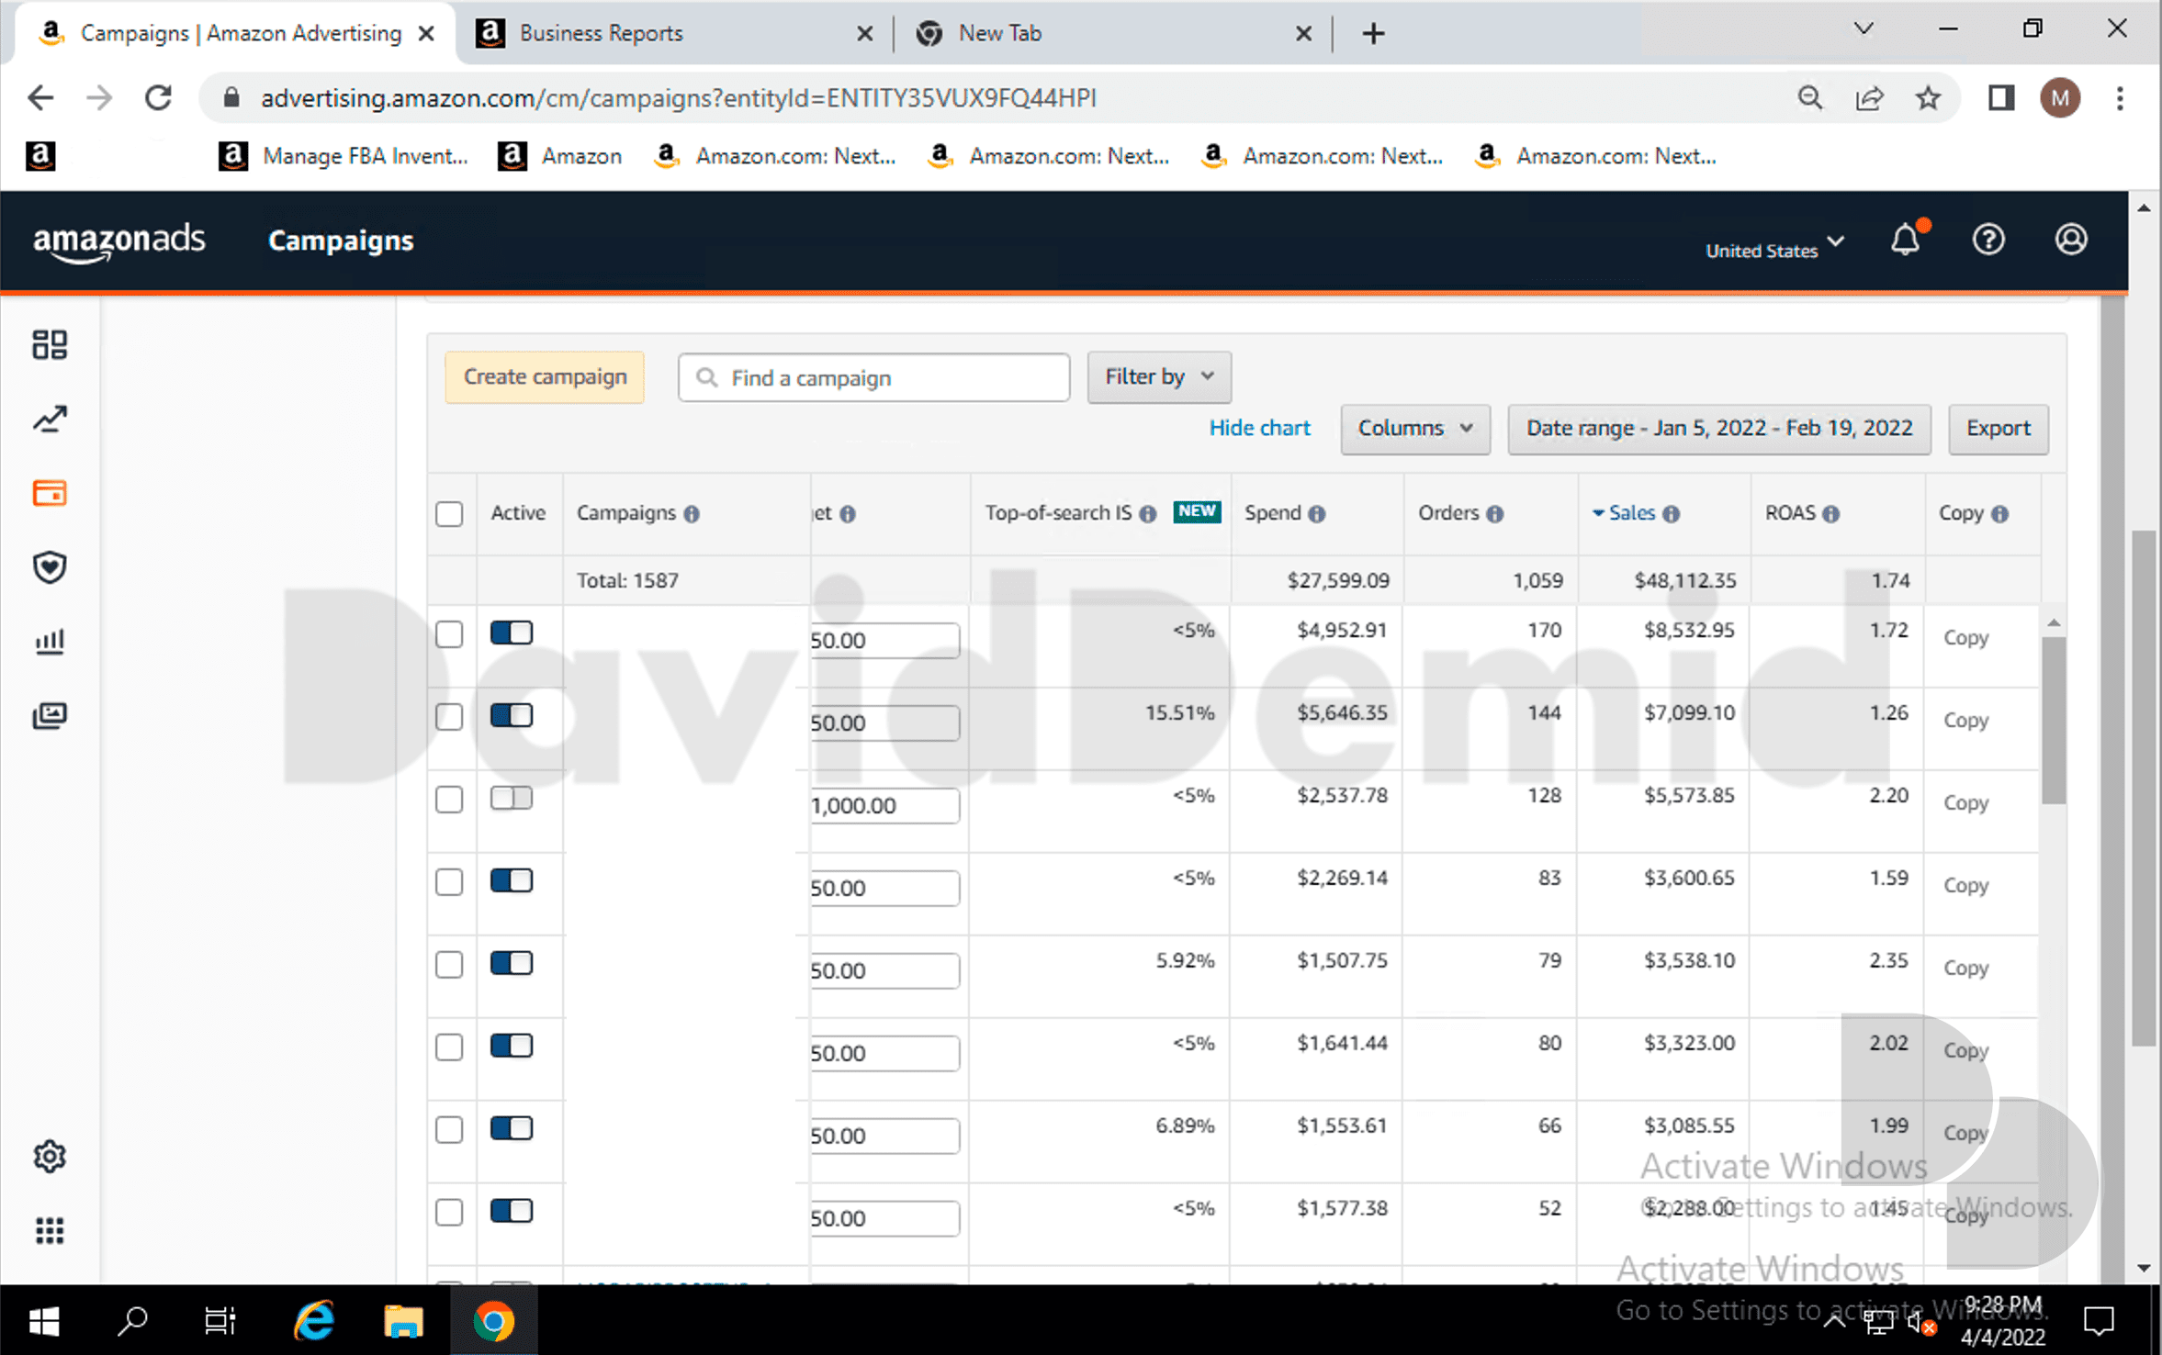Click the info icon beside Orders header
This screenshot has width=2162, height=1355.
pos(1495,514)
